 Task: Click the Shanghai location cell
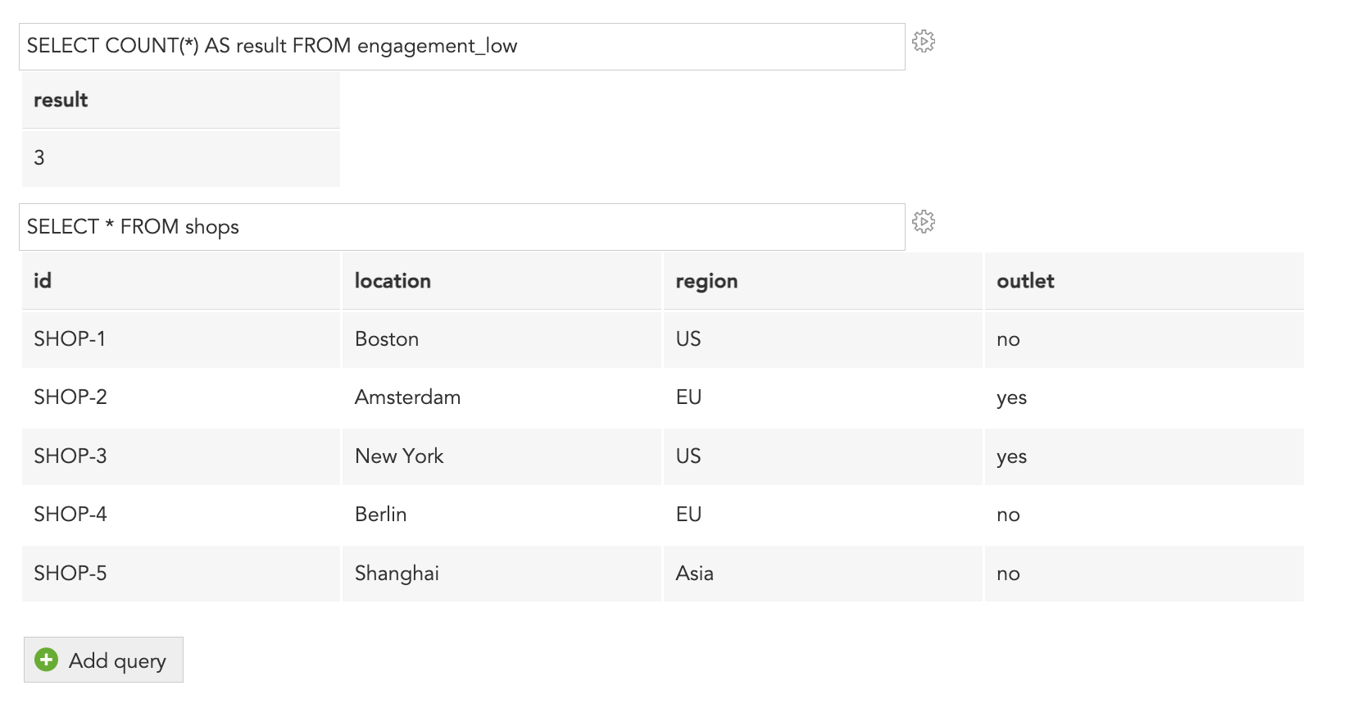pos(502,574)
